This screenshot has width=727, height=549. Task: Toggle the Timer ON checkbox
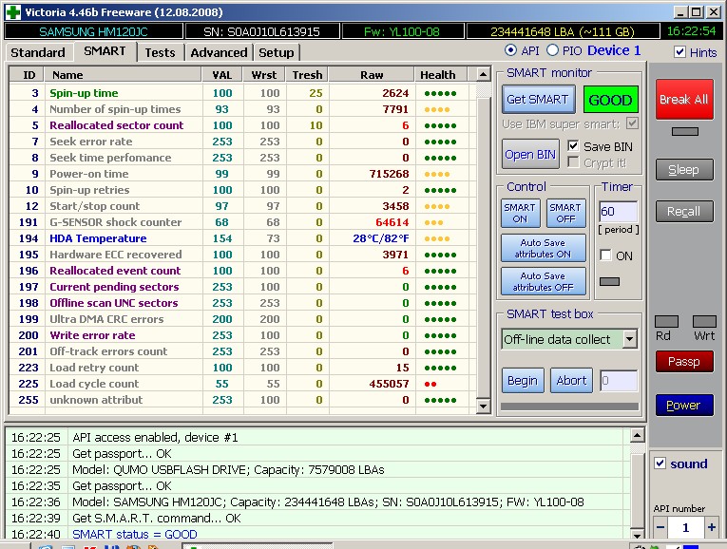coord(605,255)
